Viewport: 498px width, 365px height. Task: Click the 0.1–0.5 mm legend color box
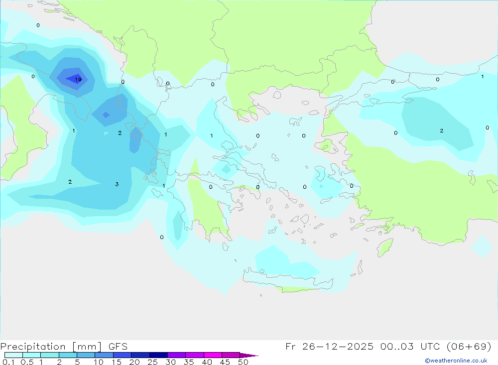click(13, 355)
